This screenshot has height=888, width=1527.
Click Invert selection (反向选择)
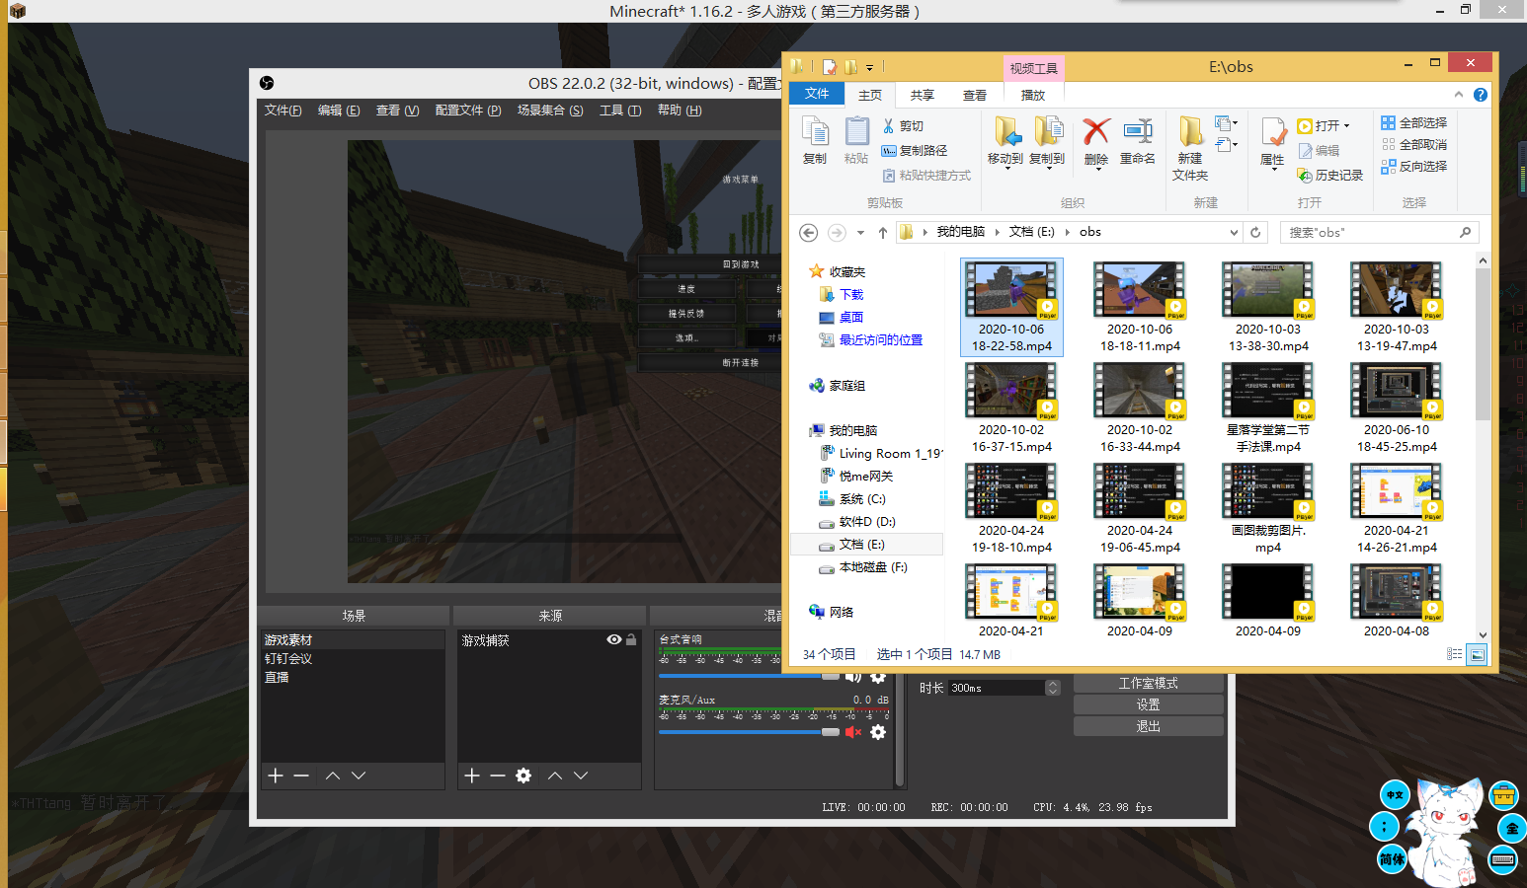click(1414, 167)
